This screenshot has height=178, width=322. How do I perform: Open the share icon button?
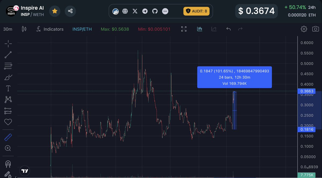click(x=70, y=11)
